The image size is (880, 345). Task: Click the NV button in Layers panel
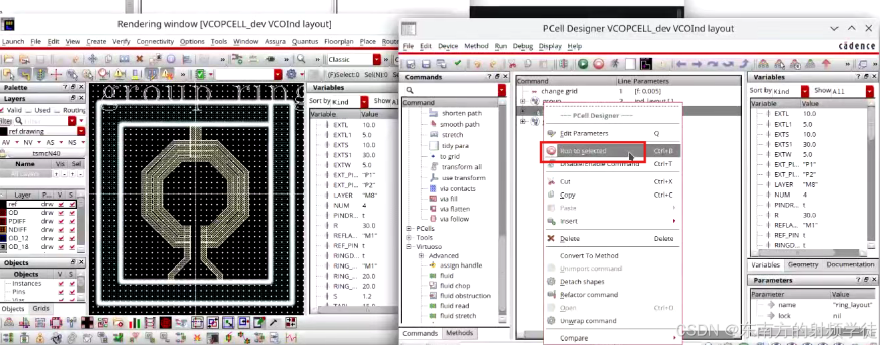coord(27,142)
